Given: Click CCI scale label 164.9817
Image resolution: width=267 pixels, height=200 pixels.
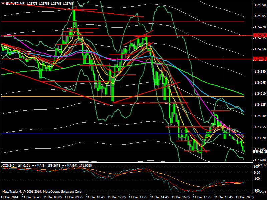Looking at the screenshot, I should pyautogui.click(x=260, y=165).
